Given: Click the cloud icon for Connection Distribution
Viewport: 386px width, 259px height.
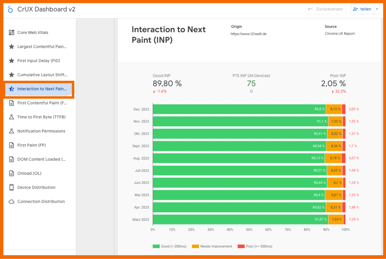Looking at the screenshot, I should pos(11,201).
